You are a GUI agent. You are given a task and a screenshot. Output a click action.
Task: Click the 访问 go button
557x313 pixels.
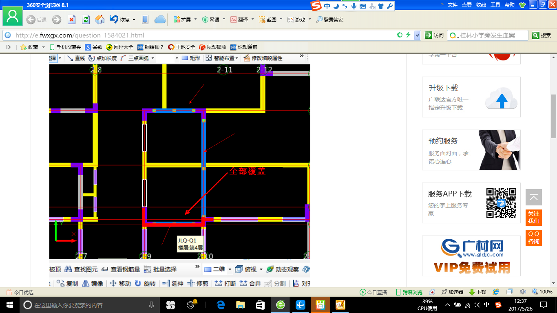point(434,35)
